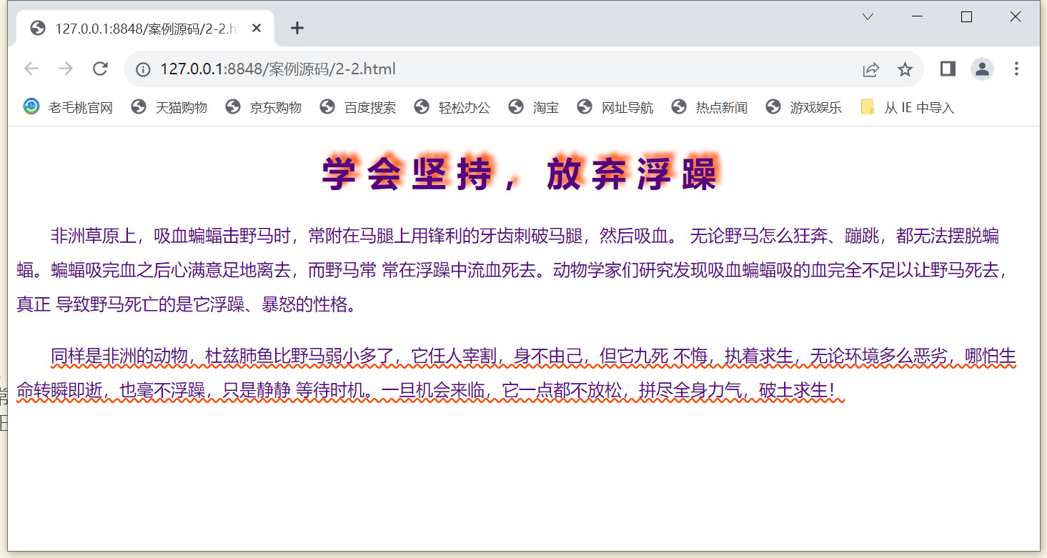
Task: Open Chrome's three-dot menu
Action: pos(1016,69)
